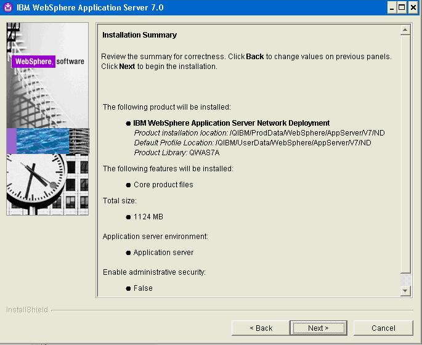Click the 1124 MB total size value
The width and height of the screenshot is (422, 345).
[148, 217]
